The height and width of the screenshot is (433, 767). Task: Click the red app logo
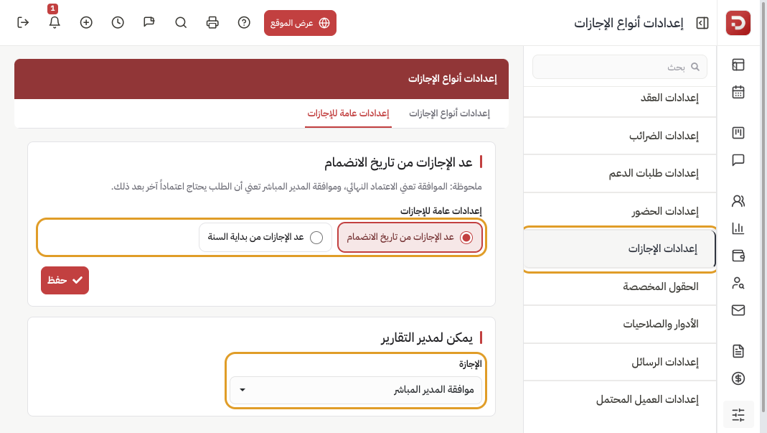coord(738,22)
